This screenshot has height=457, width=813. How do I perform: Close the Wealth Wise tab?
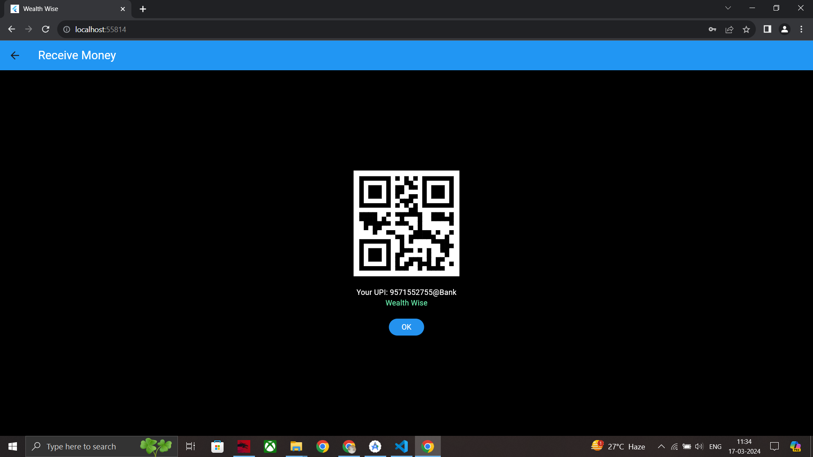pyautogui.click(x=123, y=9)
